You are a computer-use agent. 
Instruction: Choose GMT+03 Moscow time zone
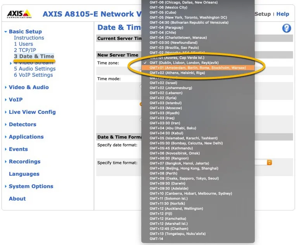[x=198, y=108]
